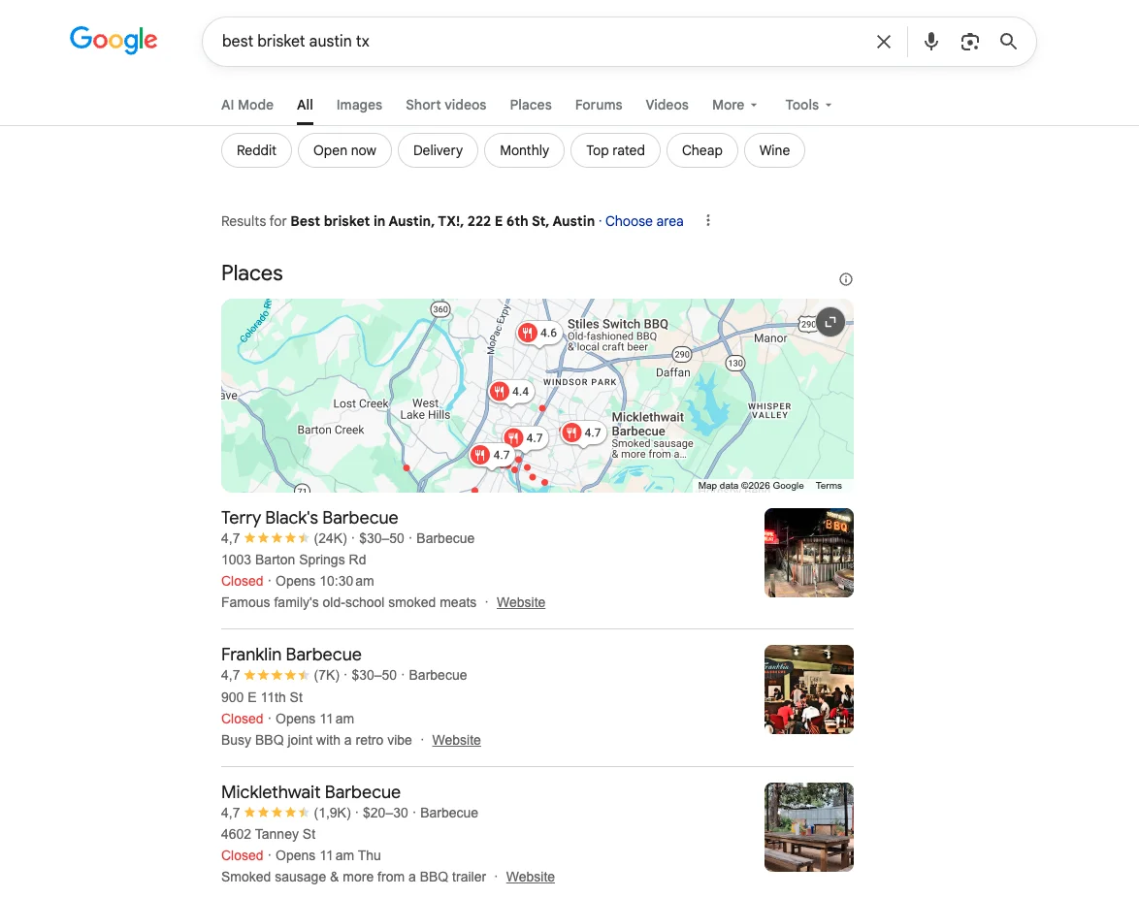Click the 4.6 Stiles Switch map pin
1139x898 pixels.
pos(537,334)
